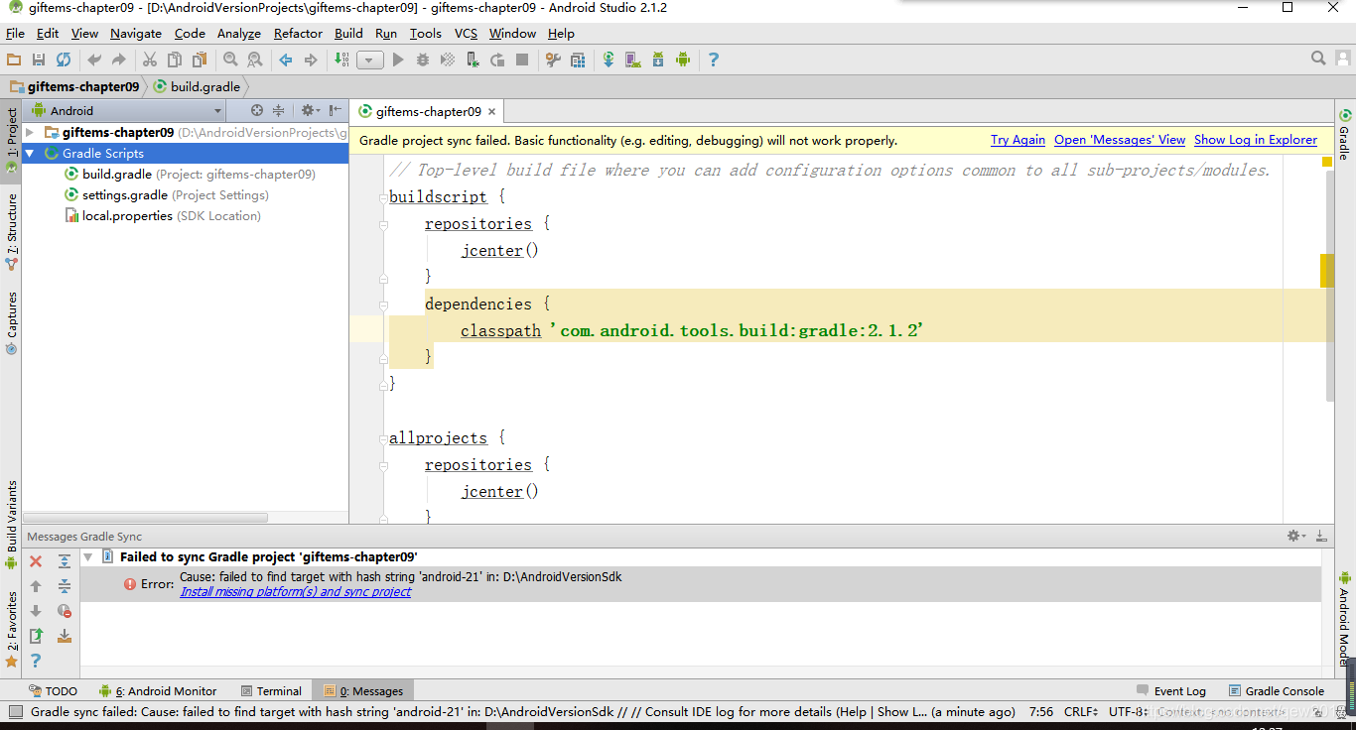Open the File menu
The height and width of the screenshot is (730, 1356).
(15, 33)
